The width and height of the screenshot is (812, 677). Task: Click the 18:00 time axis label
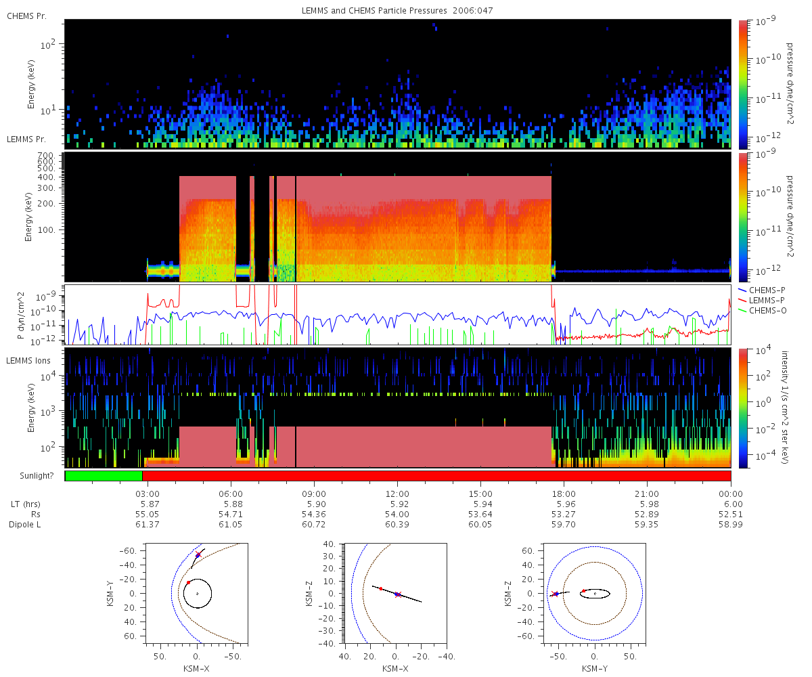(564, 494)
